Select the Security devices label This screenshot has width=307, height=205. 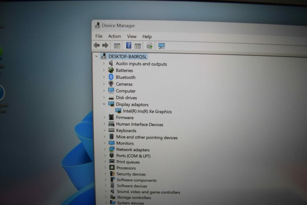pyautogui.click(x=131, y=174)
